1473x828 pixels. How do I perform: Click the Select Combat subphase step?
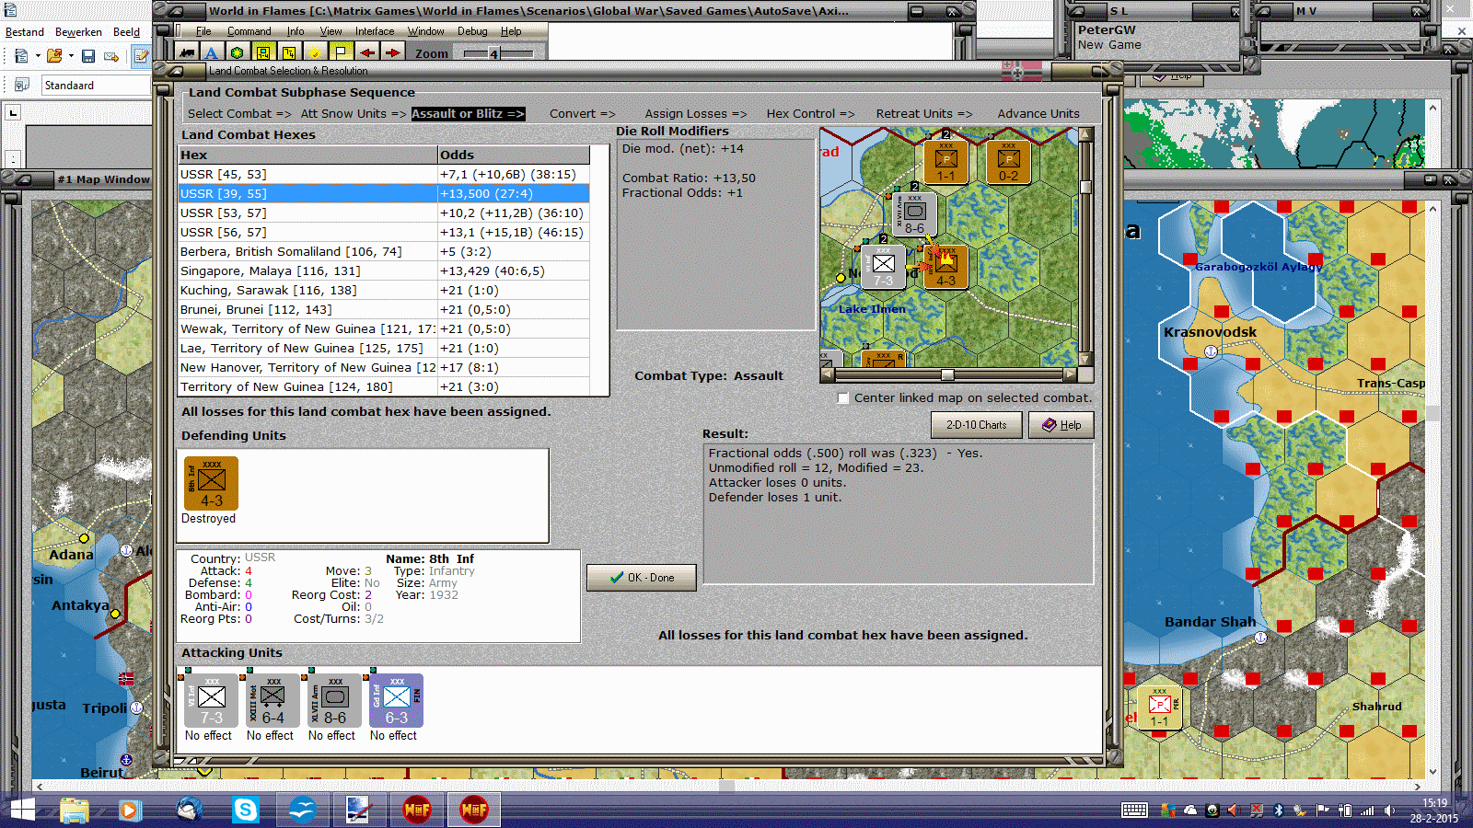239,114
